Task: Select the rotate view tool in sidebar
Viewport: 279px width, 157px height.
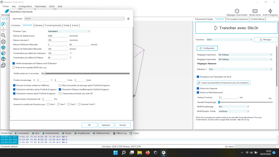Action: click(3, 24)
